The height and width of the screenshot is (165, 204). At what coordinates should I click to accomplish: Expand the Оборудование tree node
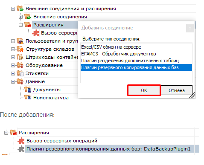[13, 65]
